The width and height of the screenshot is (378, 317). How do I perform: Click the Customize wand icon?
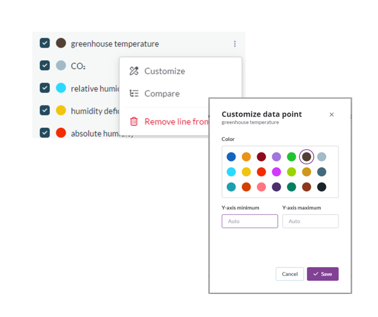134,71
